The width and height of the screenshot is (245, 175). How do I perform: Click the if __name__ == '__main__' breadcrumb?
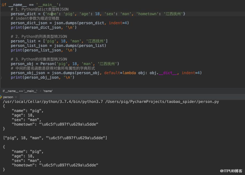(x=20, y=91)
